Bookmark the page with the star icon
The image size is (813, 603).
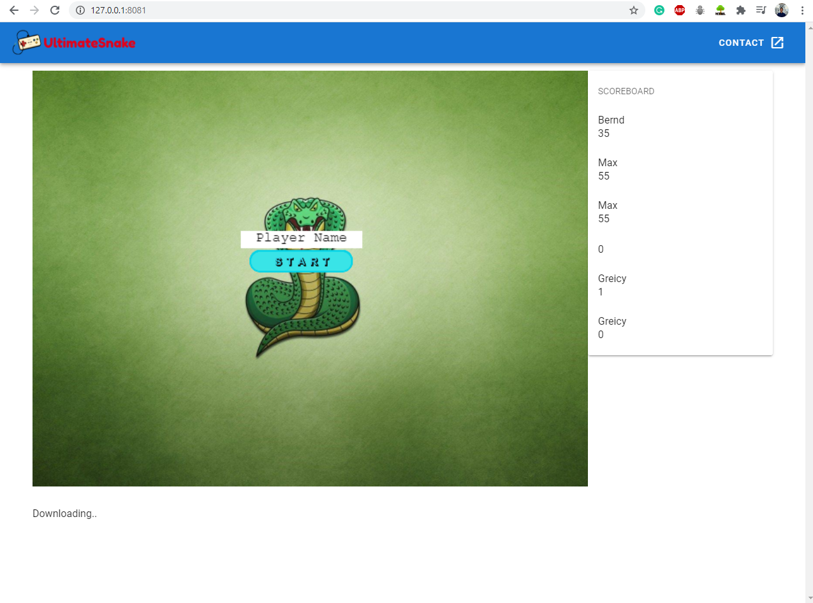pyautogui.click(x=633, y=10)
